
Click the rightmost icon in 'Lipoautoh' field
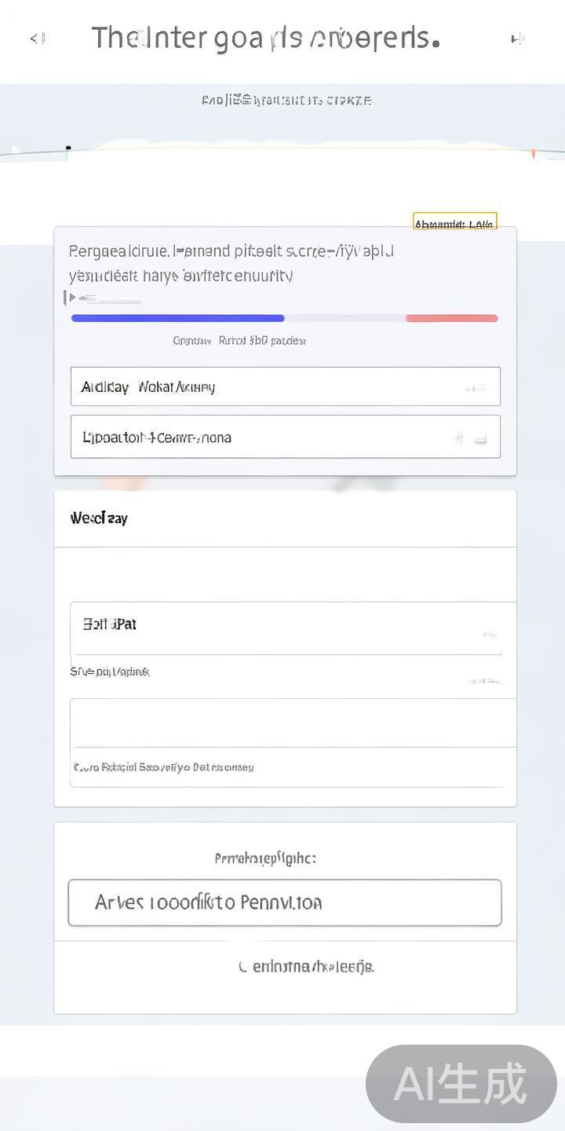click(x=481, y=438)
